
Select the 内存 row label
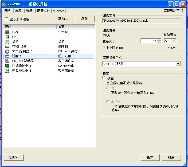tap(15, 32)
